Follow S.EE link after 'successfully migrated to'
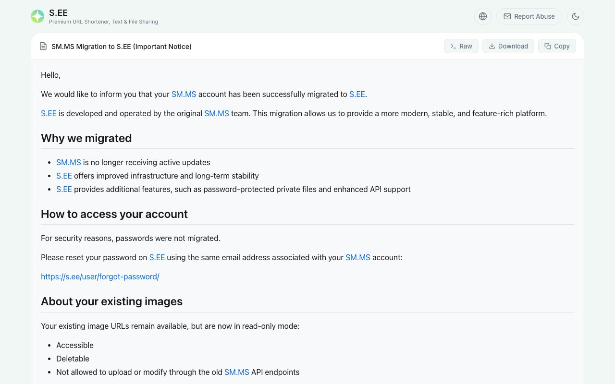The width and height of the screenshot is (615, 384). [357, 94]
